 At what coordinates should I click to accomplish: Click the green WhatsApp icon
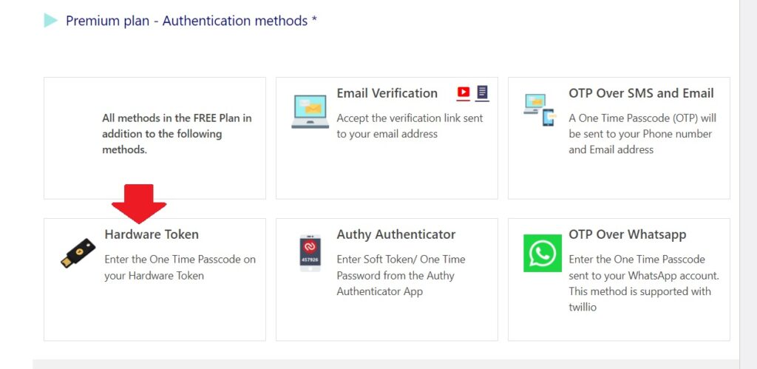pyautogui.click(x=543, y=253)
